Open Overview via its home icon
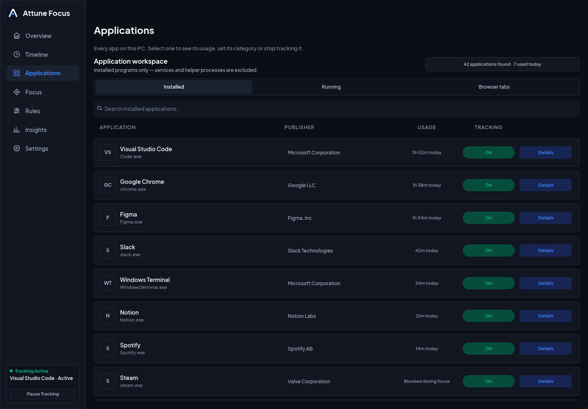The image size is (588, 409). click(x=17, y=36)
